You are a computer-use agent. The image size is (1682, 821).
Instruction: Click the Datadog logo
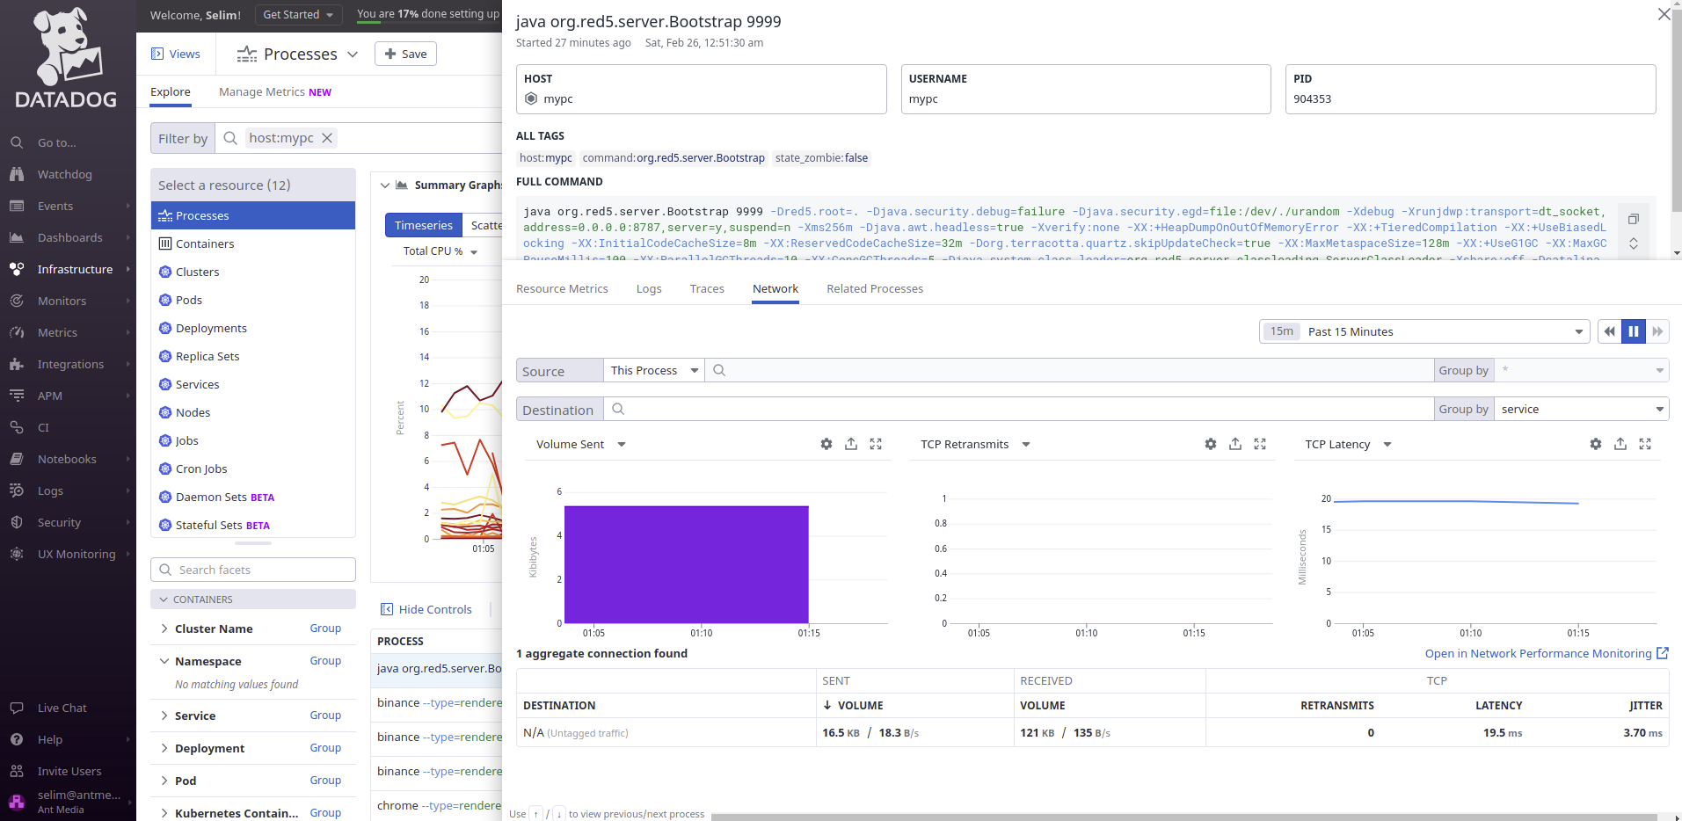(67, 57)
